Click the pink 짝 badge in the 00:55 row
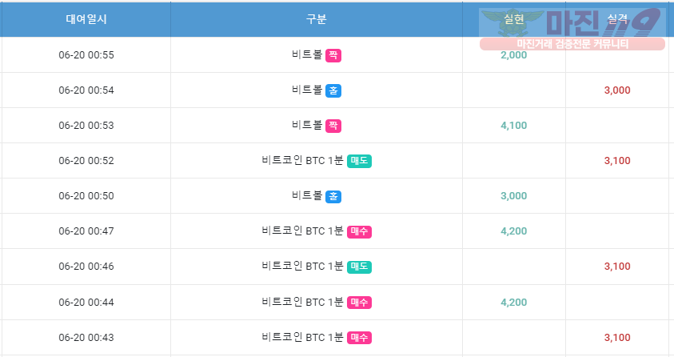Viewport: 674px width, 357px height. point(333,55)
